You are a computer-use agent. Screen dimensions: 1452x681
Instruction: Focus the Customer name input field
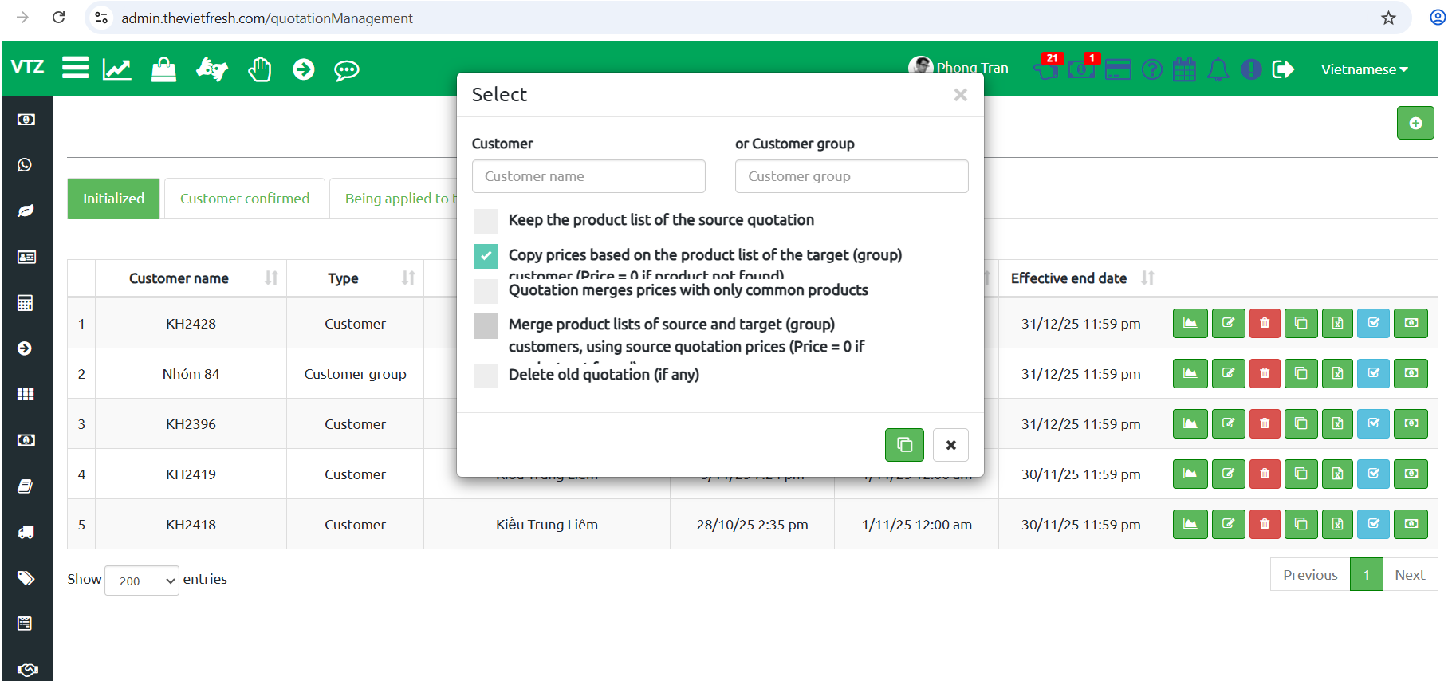[588, 176]
